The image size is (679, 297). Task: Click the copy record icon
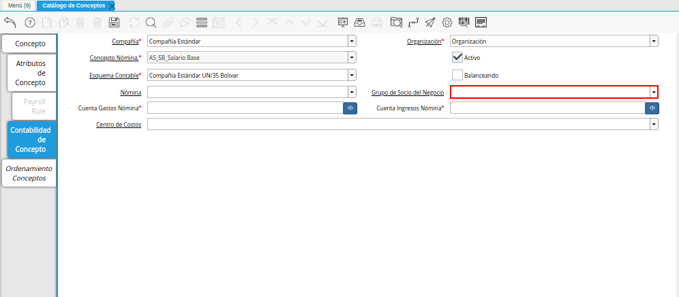click(63, 22)
